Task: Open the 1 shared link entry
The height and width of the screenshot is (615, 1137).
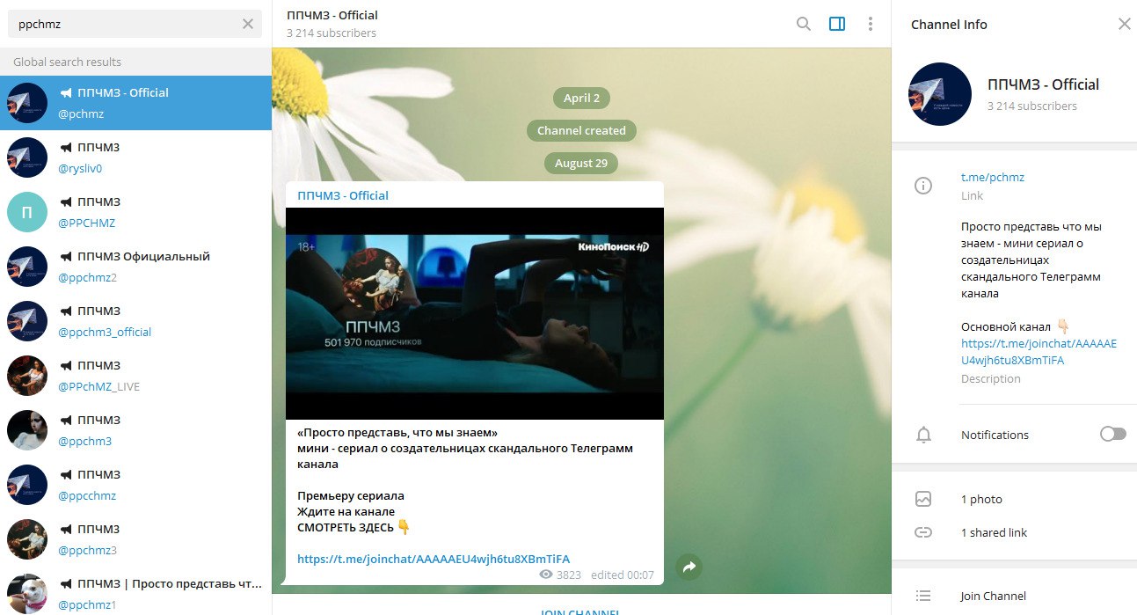Action: [994, 532]
